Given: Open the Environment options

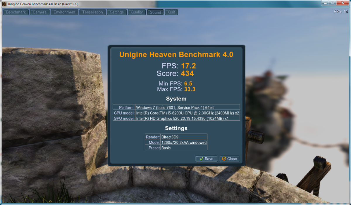Looking at the screenshot, I should point(64,12).
